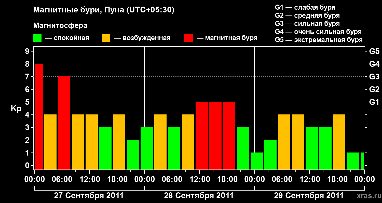Click the G5 label on right axis
This screenshot has height=203, width=382.
[374, 51]
